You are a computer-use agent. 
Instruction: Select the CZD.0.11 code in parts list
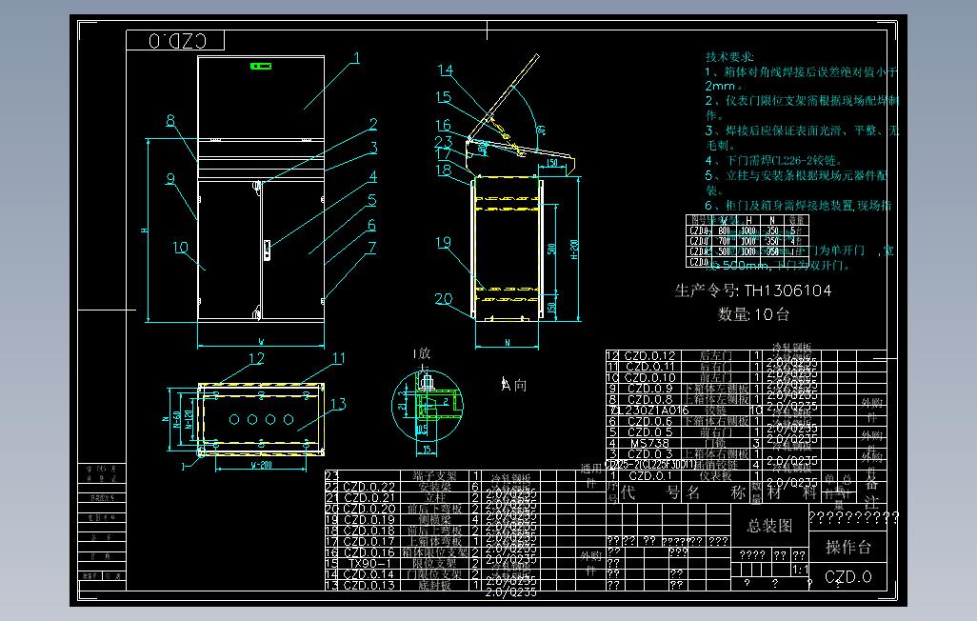click(x=649, y=367)
